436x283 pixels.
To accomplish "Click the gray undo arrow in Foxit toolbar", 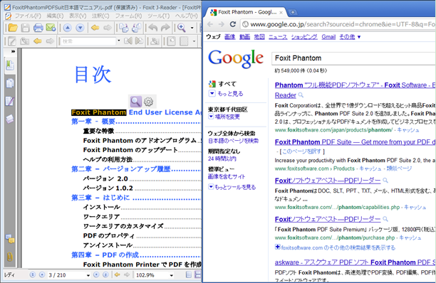I will (x=153, y=28).
